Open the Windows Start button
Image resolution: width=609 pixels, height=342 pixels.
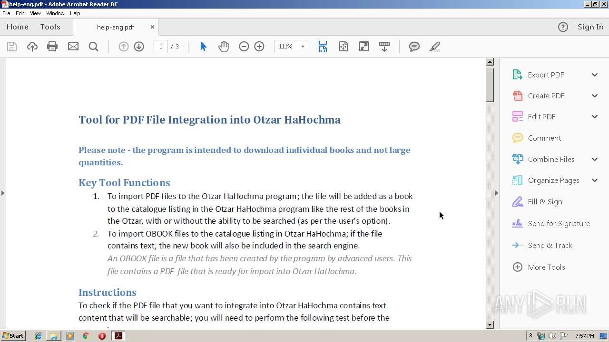[13, 336]
